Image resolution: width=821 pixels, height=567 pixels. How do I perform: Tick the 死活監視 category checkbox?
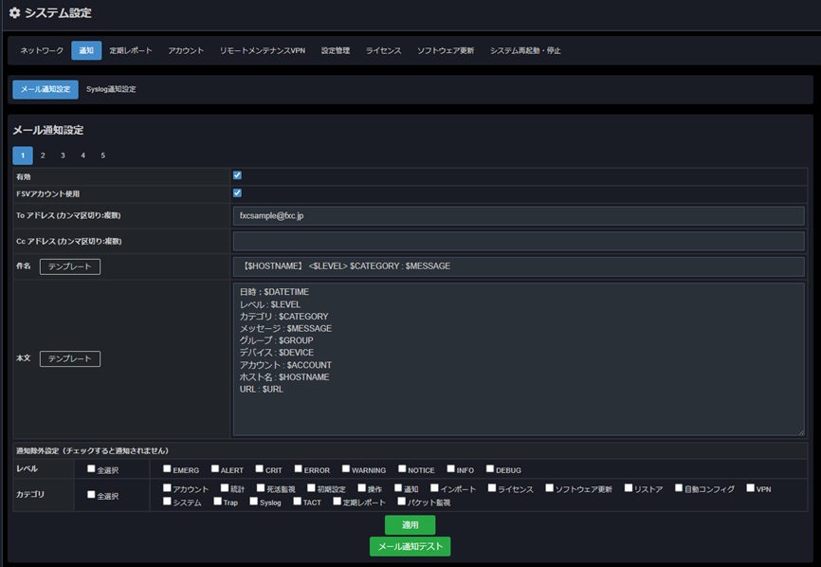click(261, 488)
